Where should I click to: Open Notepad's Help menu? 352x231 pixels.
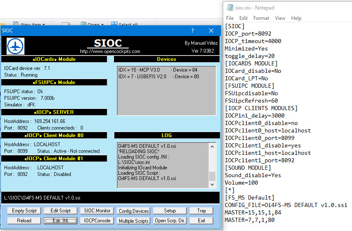[296, 18]
